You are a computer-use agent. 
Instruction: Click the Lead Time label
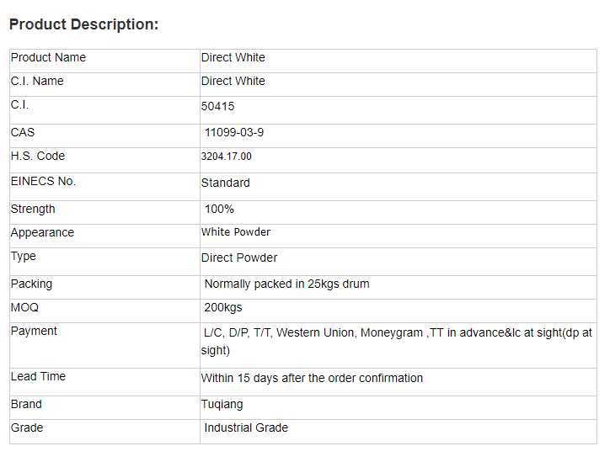pyautogui.click(x=38, y=377)
